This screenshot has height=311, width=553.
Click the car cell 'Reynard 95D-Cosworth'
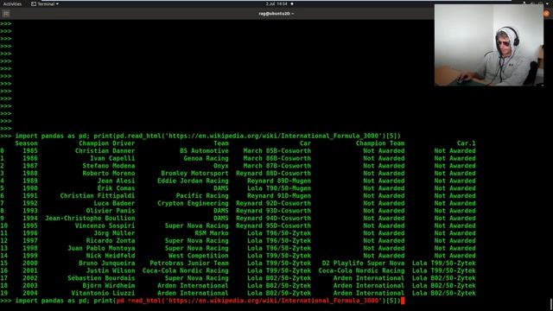274,225
